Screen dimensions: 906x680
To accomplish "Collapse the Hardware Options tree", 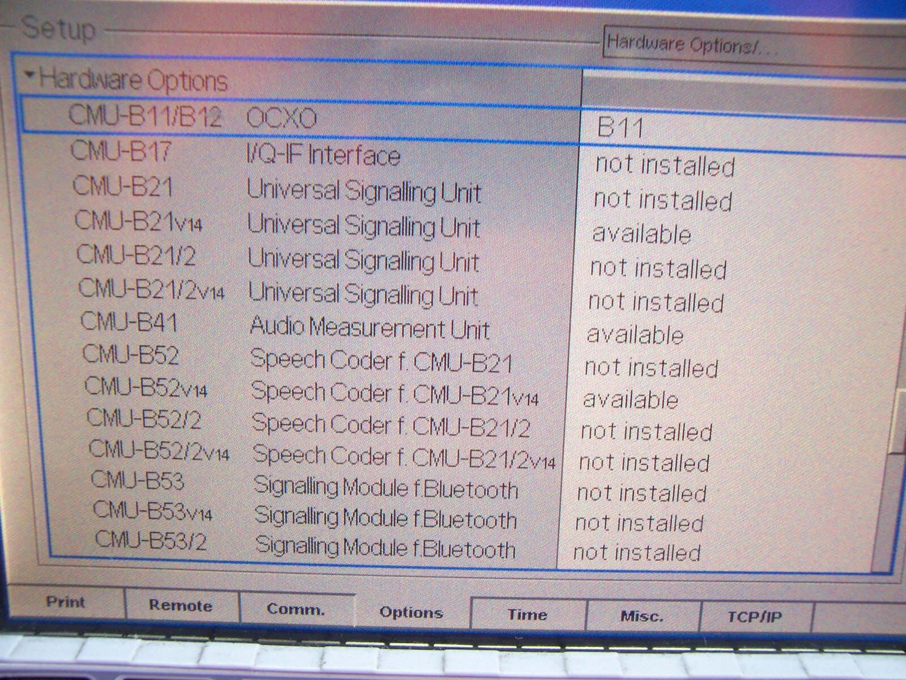I will pyautogui.click(x=29, y=75).
